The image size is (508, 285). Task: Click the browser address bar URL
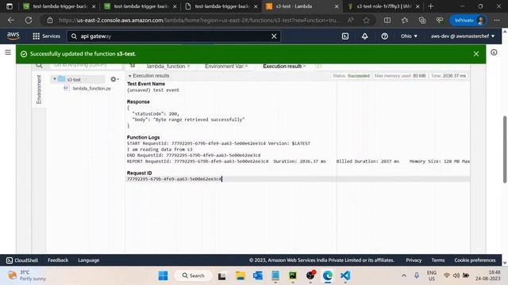pos(199,21)
